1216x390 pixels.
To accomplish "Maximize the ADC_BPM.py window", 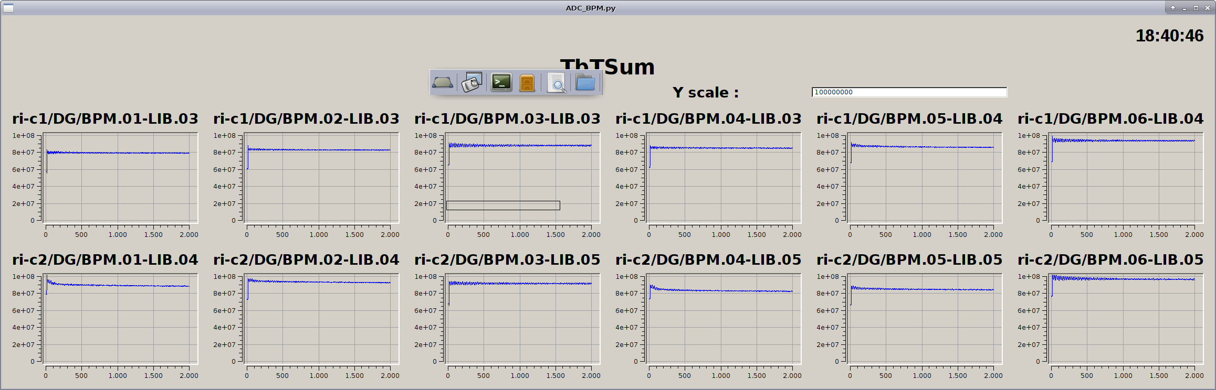I will click(x=1196, y=8).
